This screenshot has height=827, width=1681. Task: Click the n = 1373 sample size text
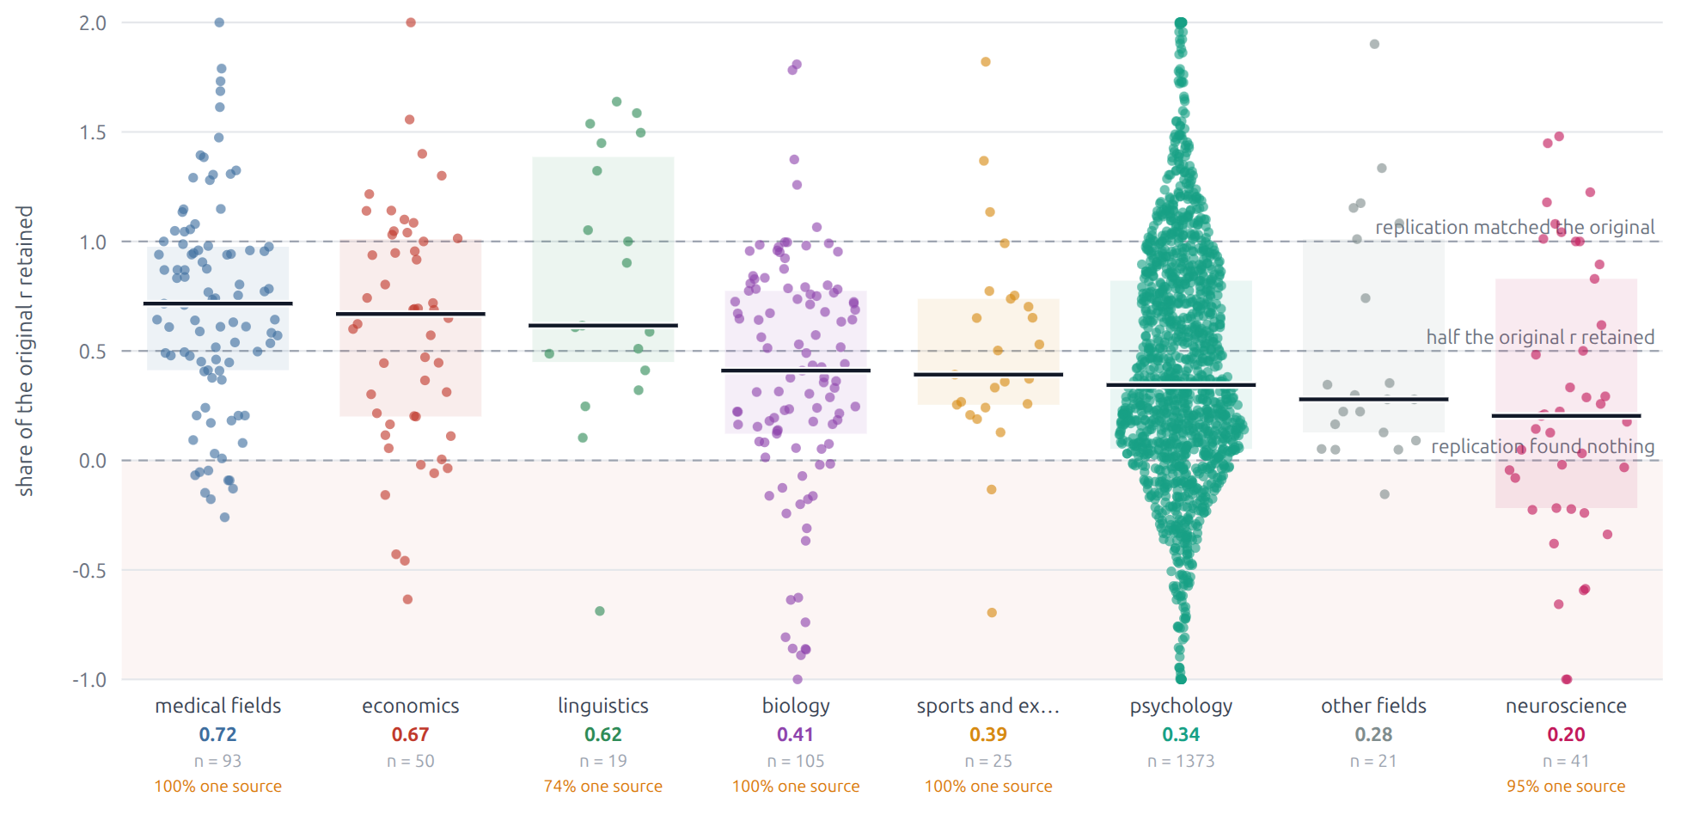[x=1181, y=761]
